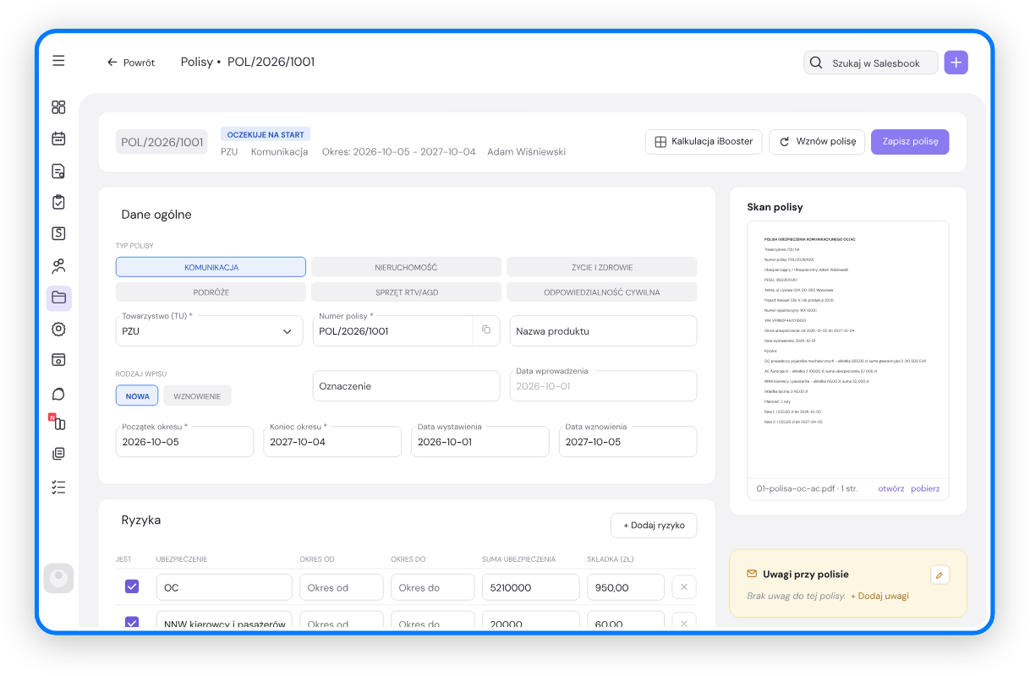Screen dimensions: 1030x676
Task: Open the stacked documents icon in sidebar
Action: pyautogui.click(x=58, y=454)
